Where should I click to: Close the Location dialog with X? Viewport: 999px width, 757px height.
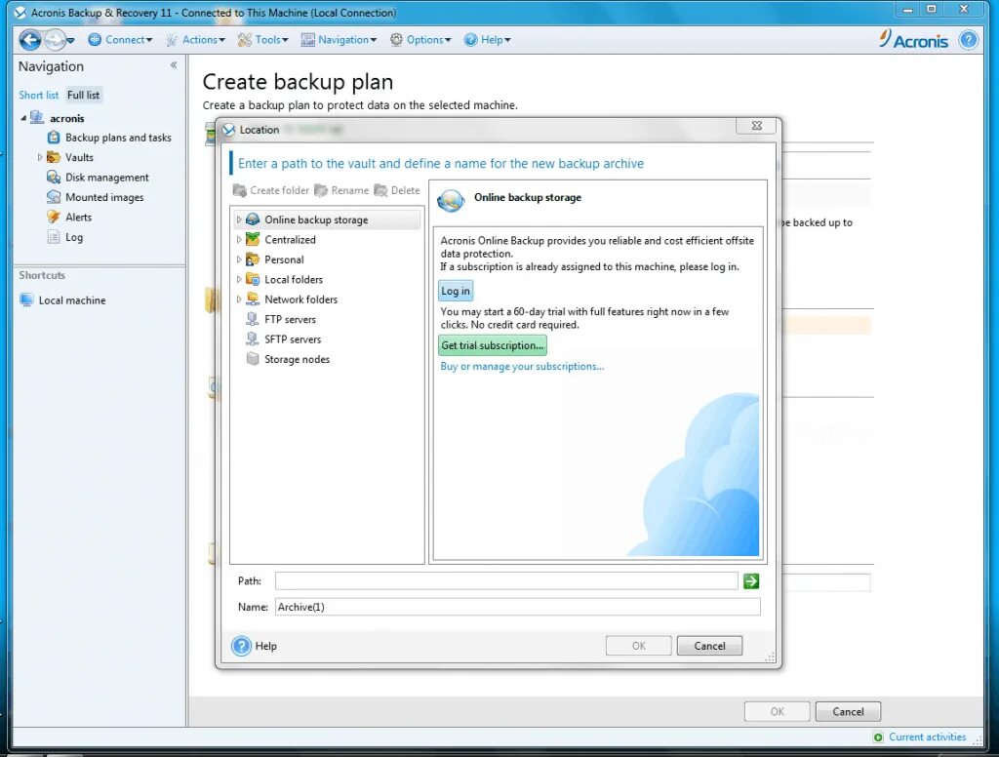[x=756, y=126]
